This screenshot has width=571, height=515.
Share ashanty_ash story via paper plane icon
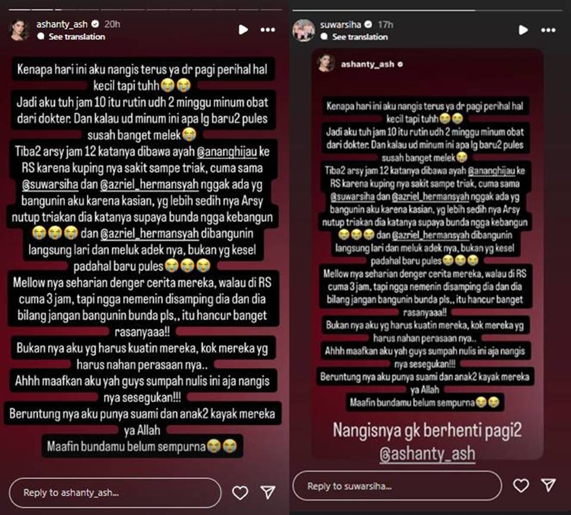click(x=268, y=492)
